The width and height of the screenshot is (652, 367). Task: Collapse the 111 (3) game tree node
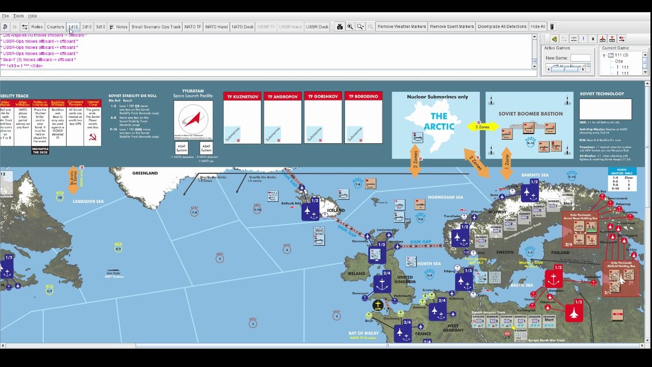[604, 55]
